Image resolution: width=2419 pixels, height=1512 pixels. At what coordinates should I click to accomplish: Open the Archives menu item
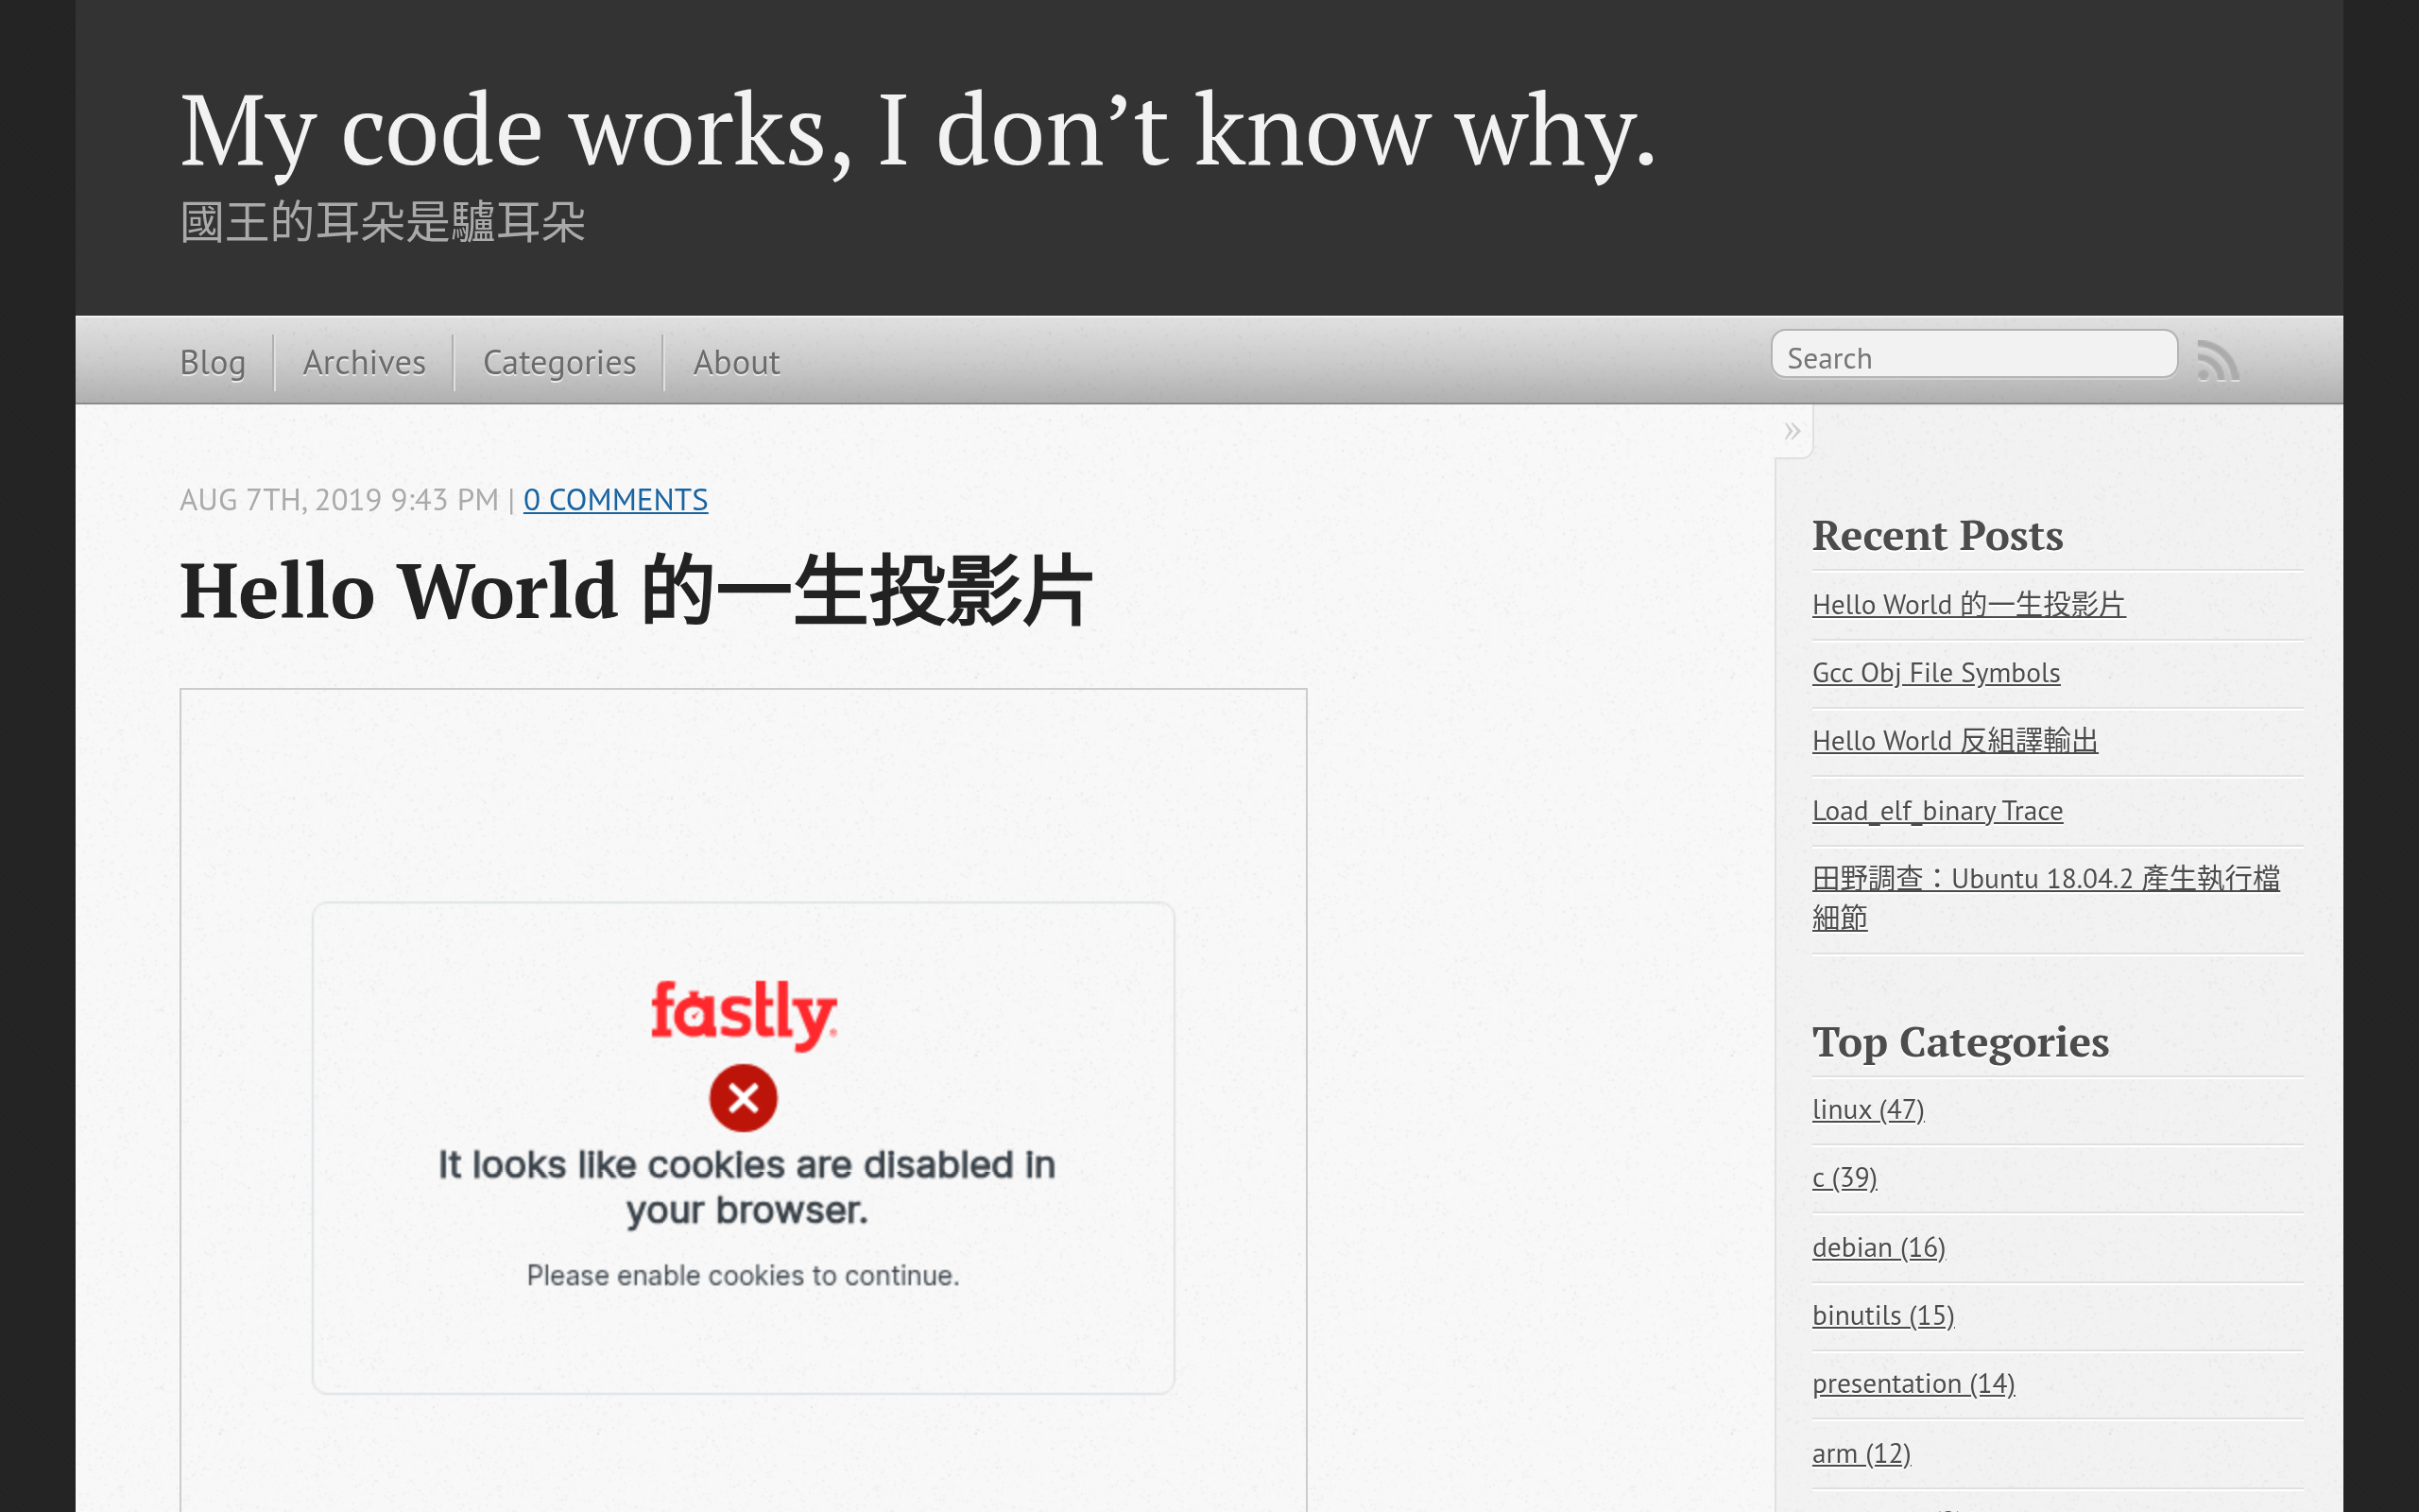364,362
